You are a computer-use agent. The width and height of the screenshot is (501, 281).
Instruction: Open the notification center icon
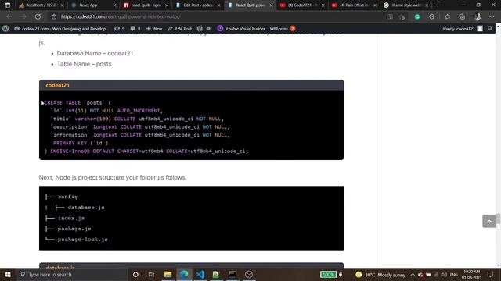click(x=490, y=274)
